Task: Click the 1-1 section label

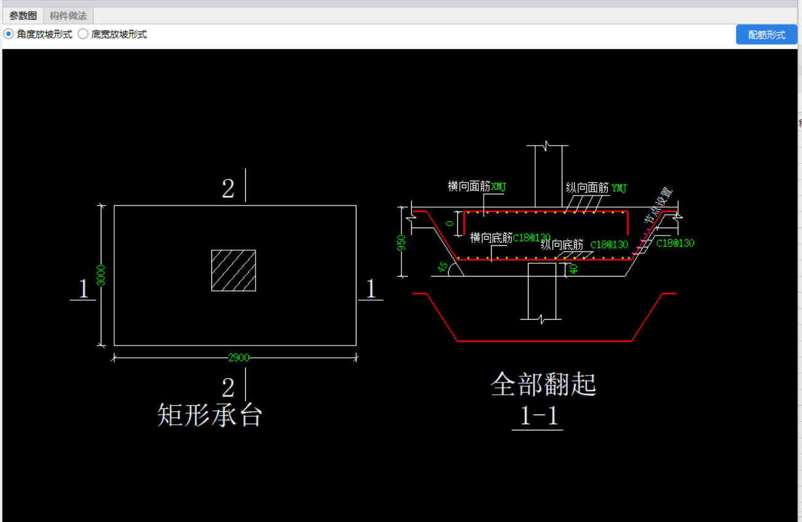Action: click(539, 416)
